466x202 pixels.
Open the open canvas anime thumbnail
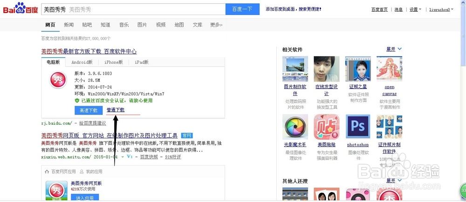[389, 69]
